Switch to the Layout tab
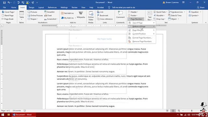 tap(41, 7)
